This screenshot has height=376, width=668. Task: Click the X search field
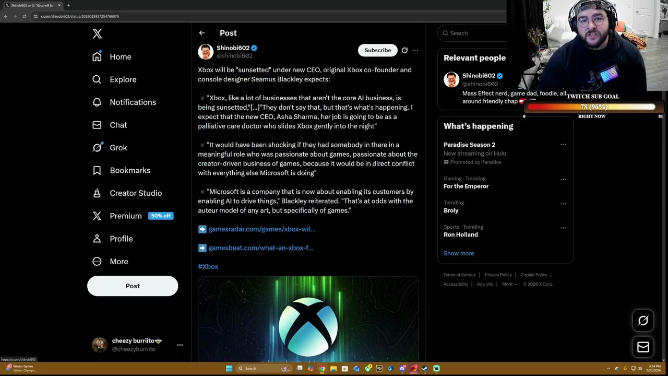(472, 33)
